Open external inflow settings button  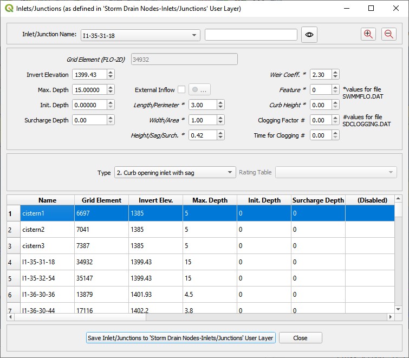(199, 90)
